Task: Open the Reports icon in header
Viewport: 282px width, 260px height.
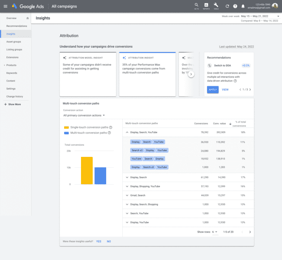Action: 206,6
